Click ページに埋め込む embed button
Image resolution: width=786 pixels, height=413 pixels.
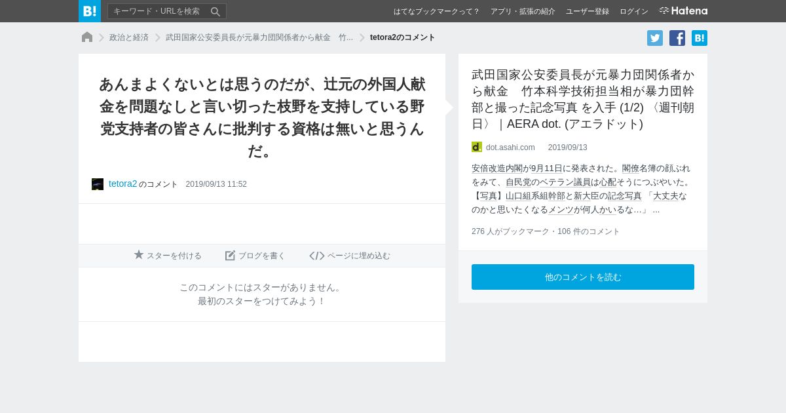[350, 256]
